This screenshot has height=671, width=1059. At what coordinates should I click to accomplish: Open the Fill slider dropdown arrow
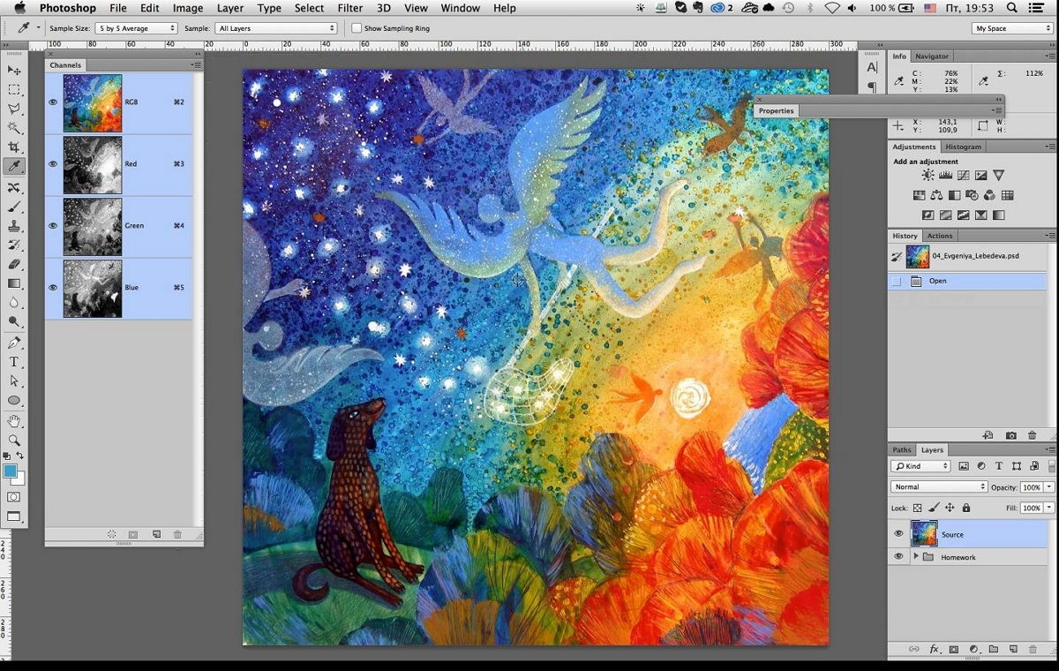click(x=1049, y=508)
